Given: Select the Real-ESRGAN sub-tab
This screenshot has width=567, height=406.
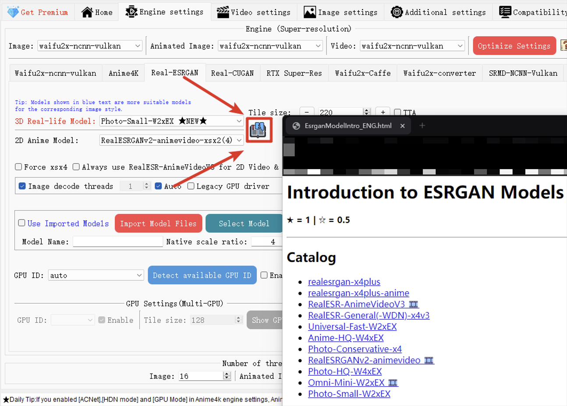Looking at the screenshot, I should (175, 73).
